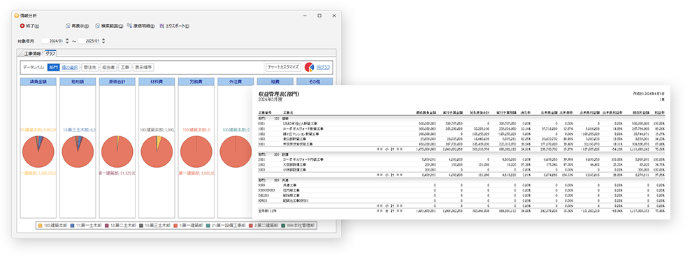
Task: Click the teal 21:第一設備工事部 legend swatch
Action: 208,226
